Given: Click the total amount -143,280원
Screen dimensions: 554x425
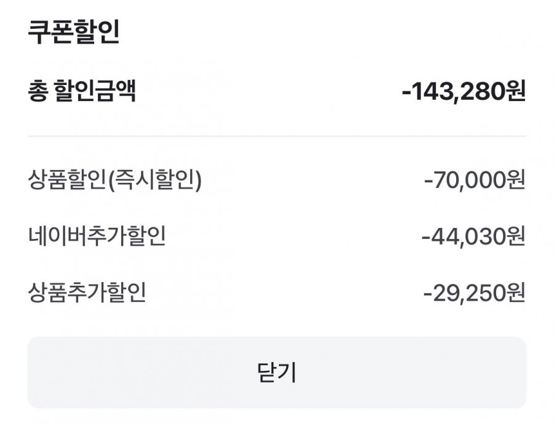Looking at the screenshot, I should 464,92.
